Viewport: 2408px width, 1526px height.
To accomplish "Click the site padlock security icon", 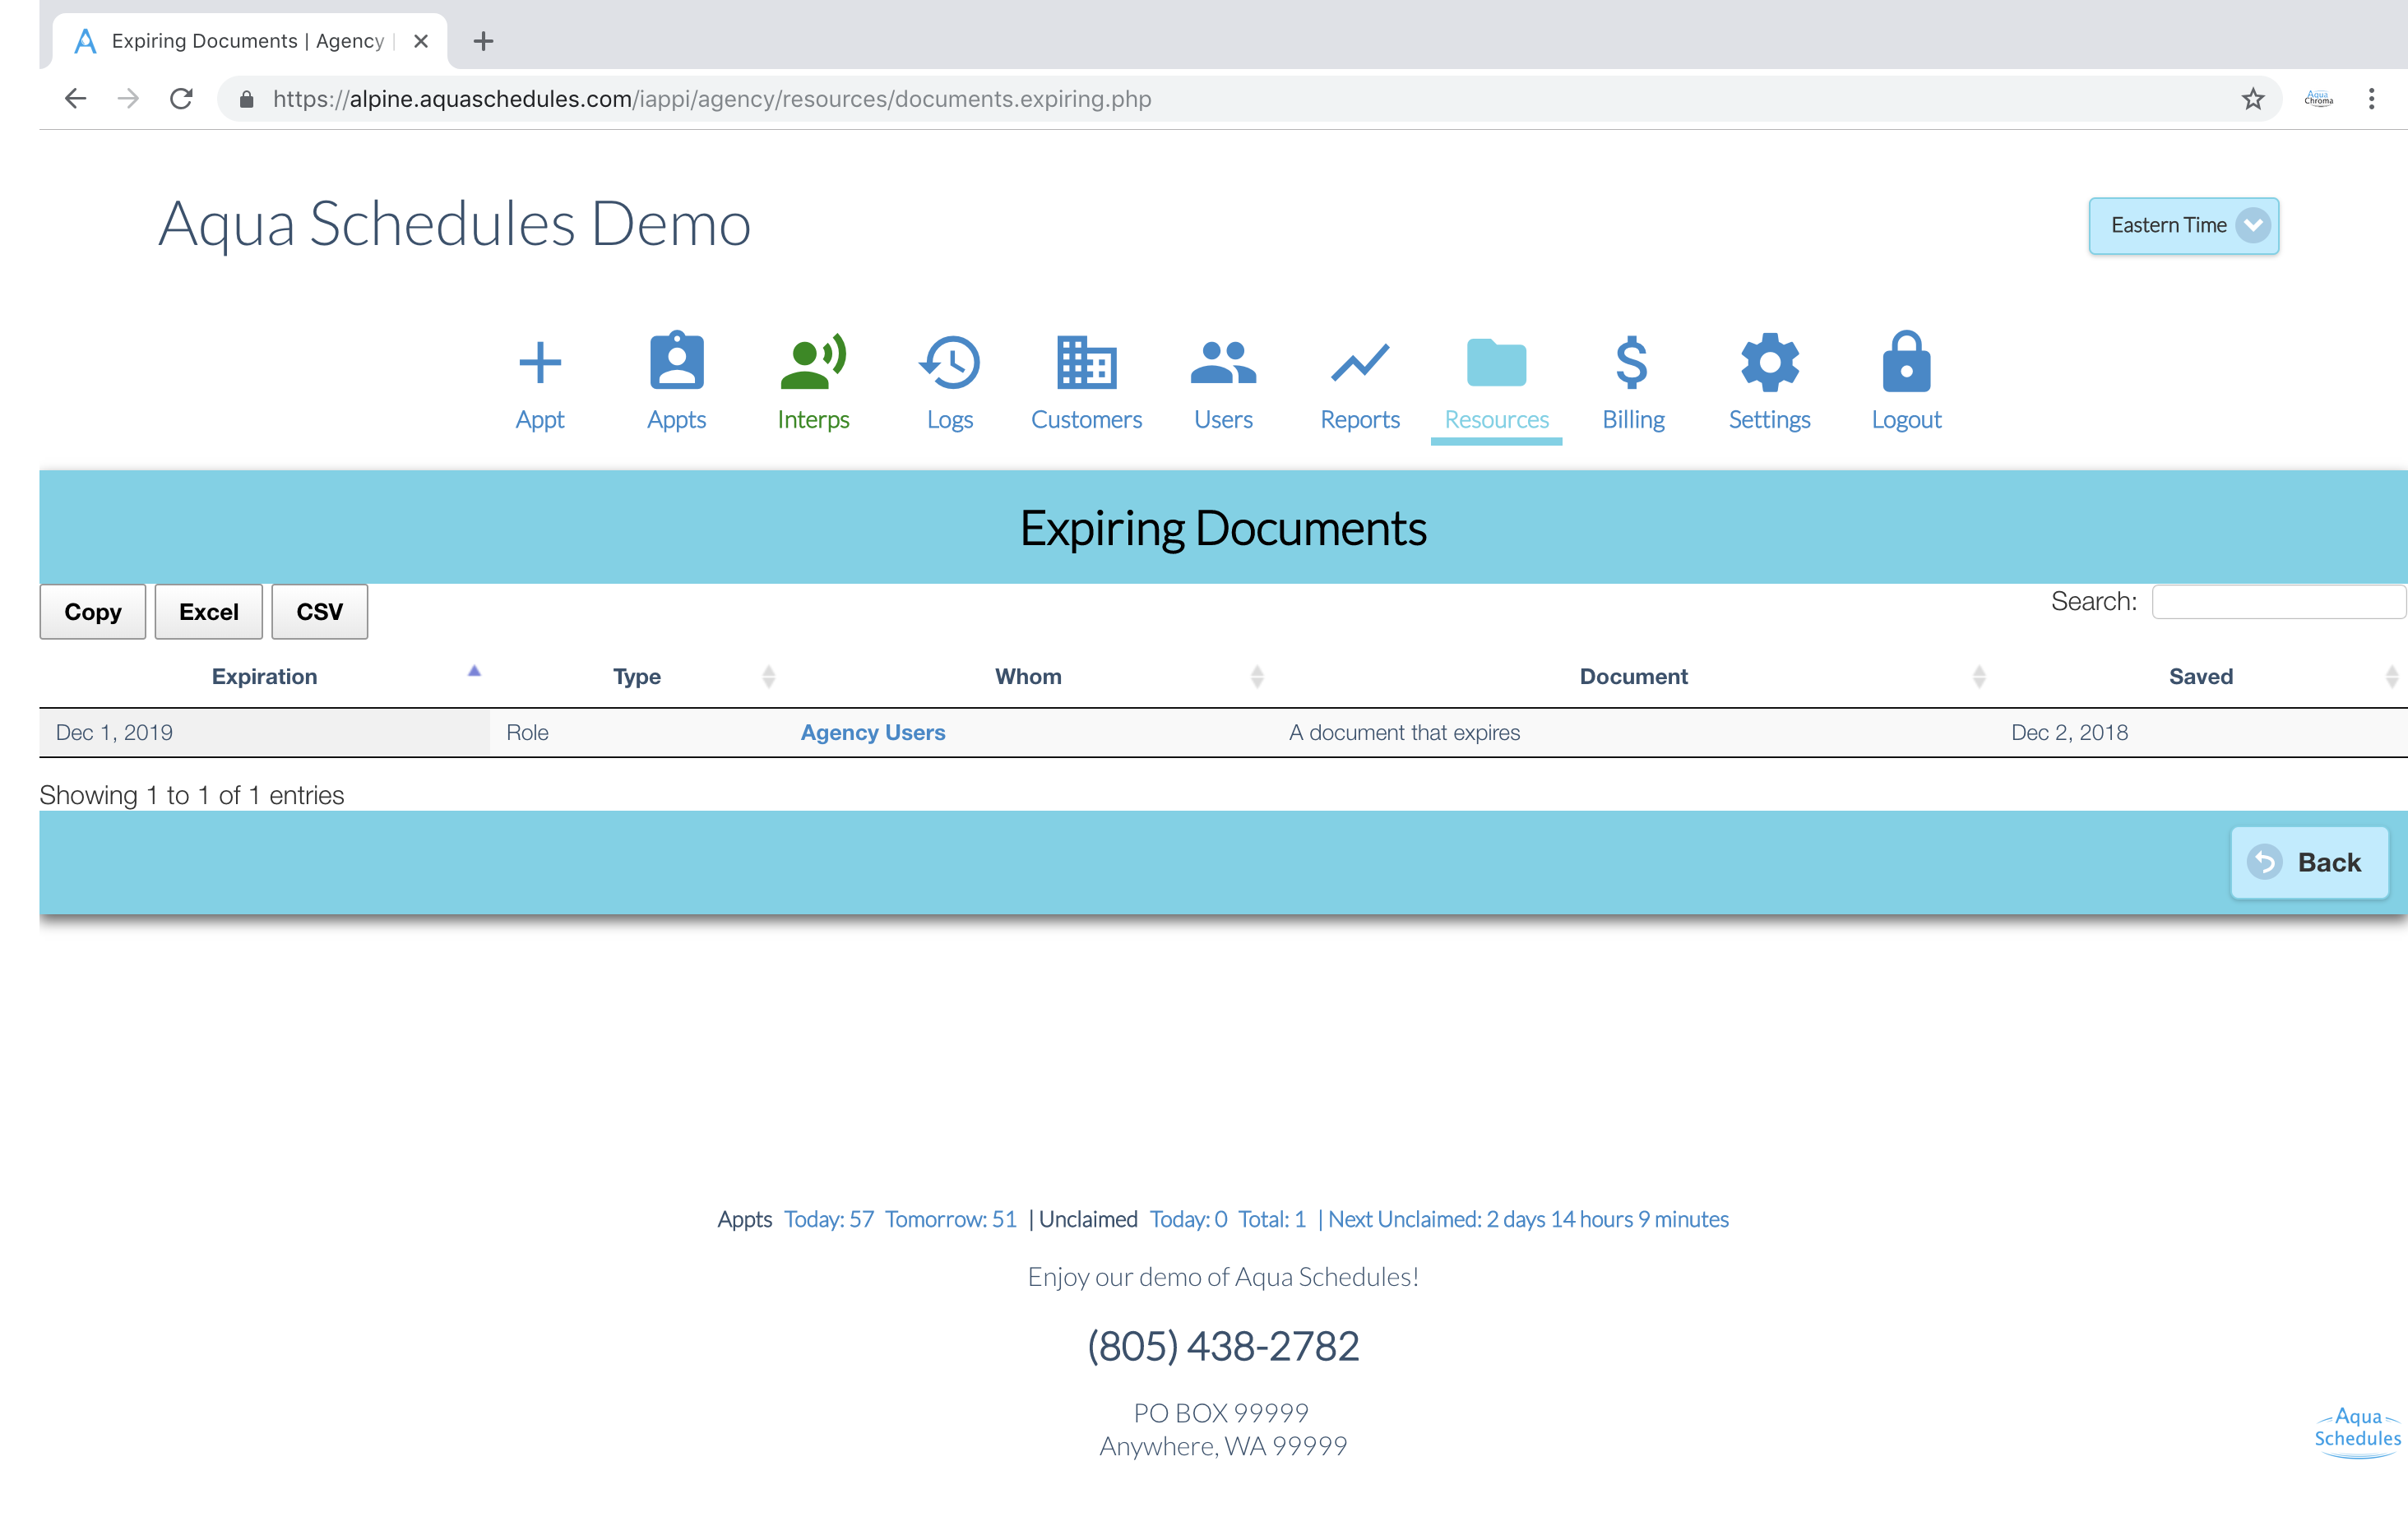I will pyautogui.click(x=247, y=99).
